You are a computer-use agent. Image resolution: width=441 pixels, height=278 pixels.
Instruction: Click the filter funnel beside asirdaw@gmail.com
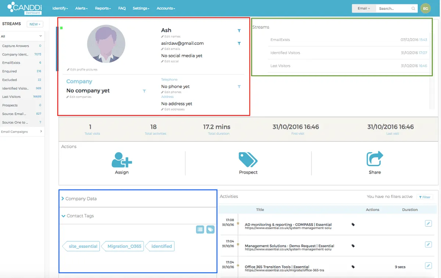pos(239,44)
